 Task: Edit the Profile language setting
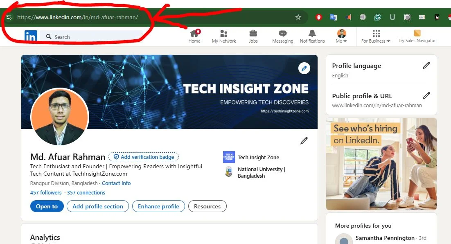[426, 66]
